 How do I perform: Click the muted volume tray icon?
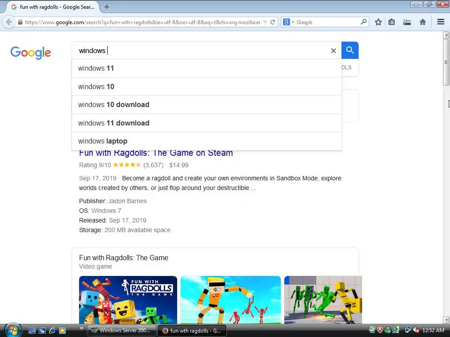tap(416, 330)
